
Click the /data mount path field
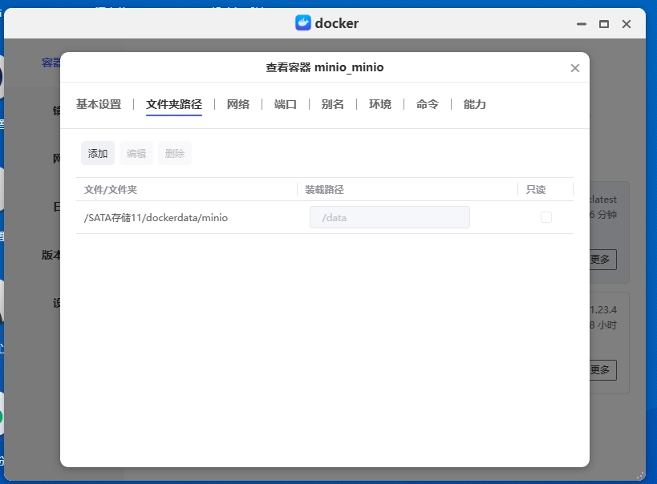pos(390,217)
